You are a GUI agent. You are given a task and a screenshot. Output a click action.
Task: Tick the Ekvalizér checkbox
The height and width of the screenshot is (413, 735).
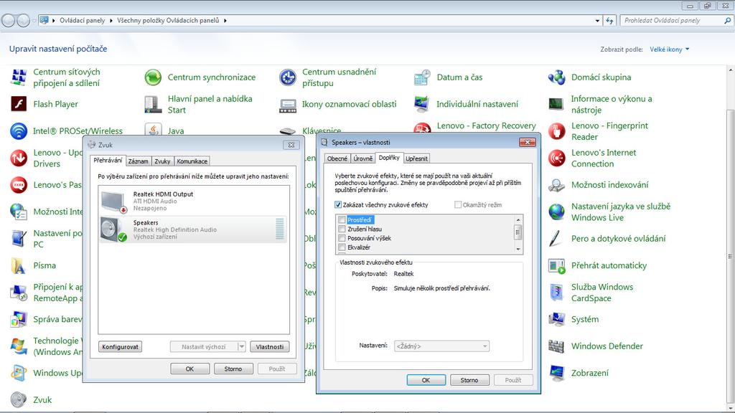pyautogui.click(x=342, y=247)
